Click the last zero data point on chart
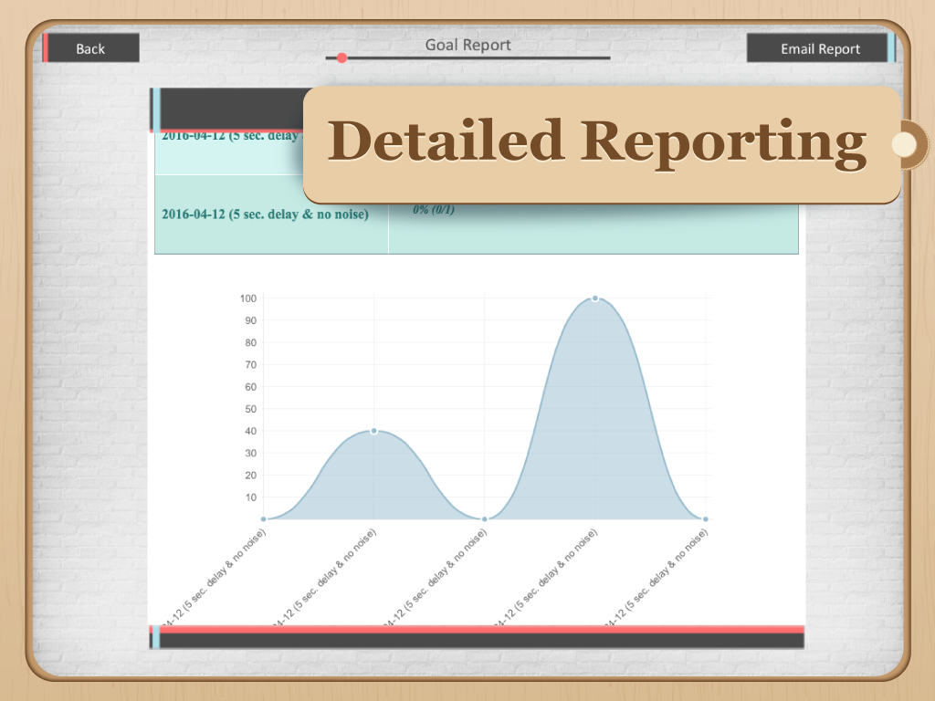The height and width of the screenshot is (701, 935). pyautogui.click(x=706, y=519)
